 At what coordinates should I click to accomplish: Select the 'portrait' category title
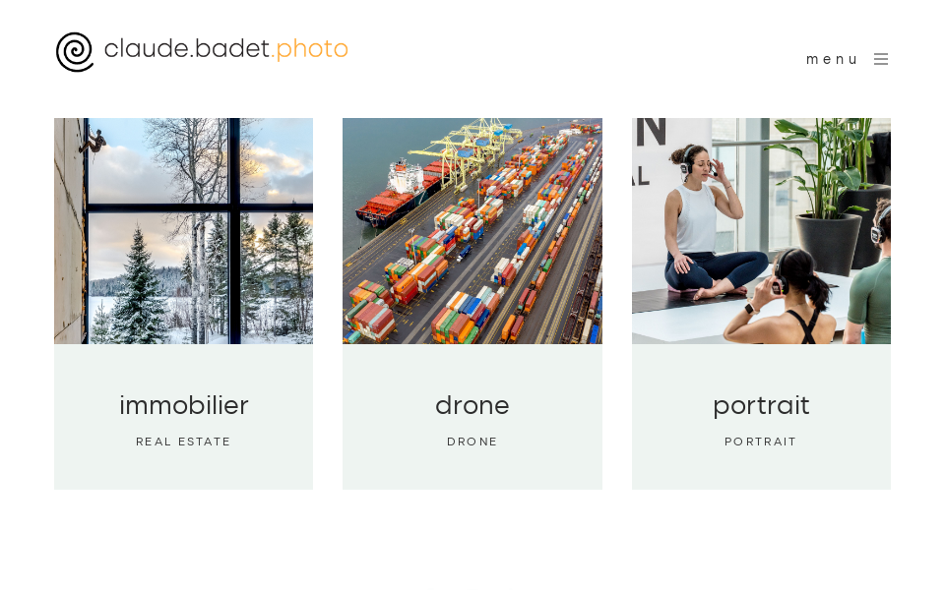click(x=761, y=406)
